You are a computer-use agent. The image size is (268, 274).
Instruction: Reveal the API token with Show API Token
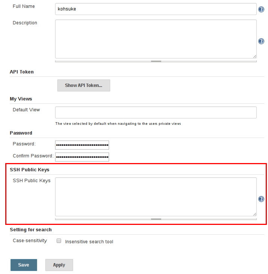point(84,85)
